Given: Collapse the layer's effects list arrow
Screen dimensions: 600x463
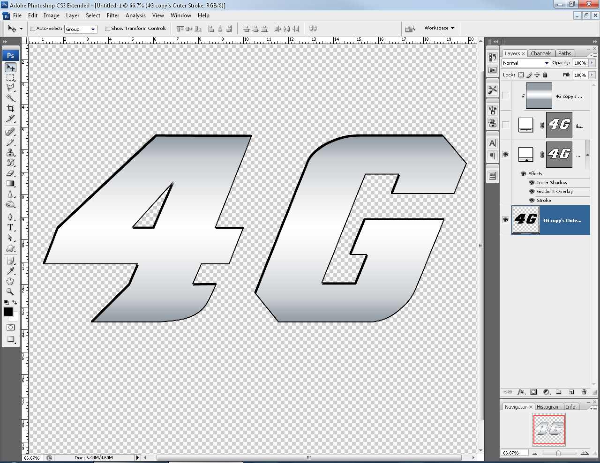Looking at the screenshot, I should coord(587,155).
